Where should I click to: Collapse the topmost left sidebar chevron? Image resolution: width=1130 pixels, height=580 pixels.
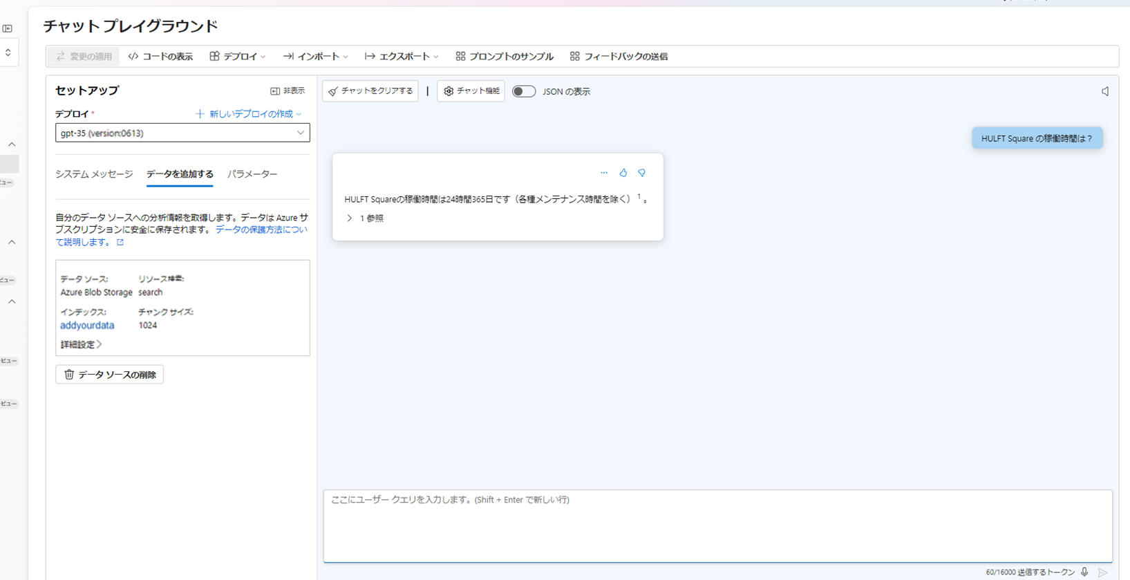(12, 144)
